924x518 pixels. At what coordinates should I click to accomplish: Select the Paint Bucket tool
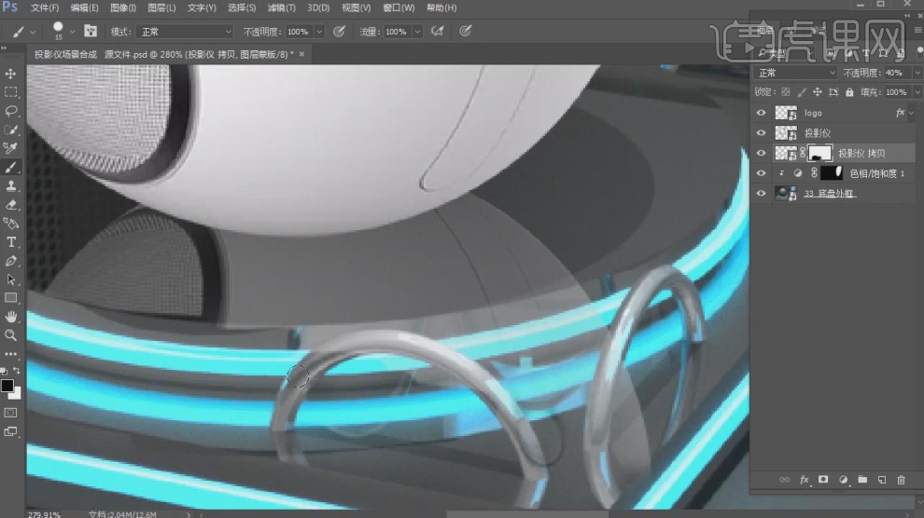[x=10, y=224]
